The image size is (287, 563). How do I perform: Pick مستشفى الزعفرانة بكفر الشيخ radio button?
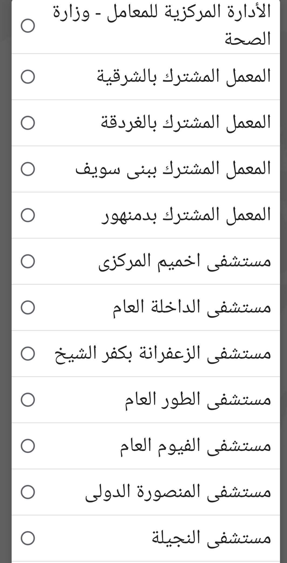point(28,354)
